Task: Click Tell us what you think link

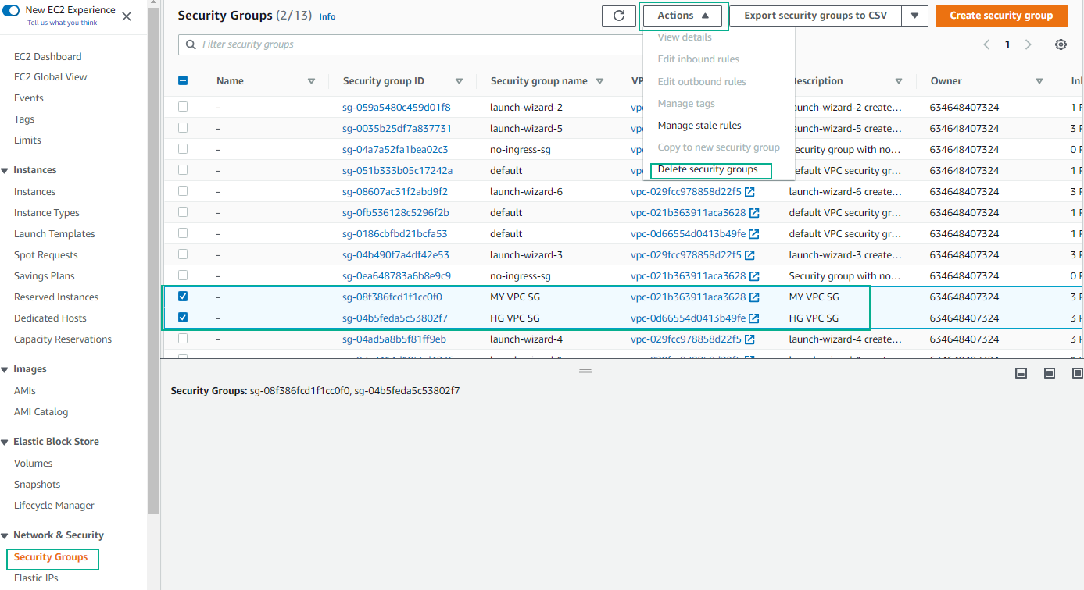Action: 63,23
